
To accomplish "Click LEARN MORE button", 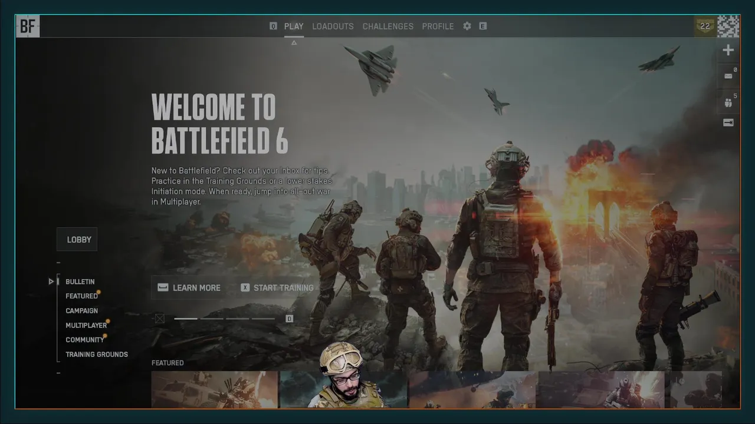I will coord(189,287).
